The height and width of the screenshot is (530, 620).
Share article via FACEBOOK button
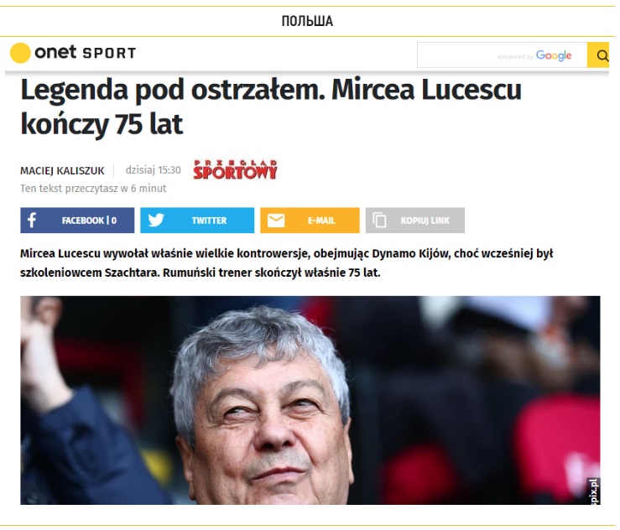pyautogui.click(x=77, y=221)
